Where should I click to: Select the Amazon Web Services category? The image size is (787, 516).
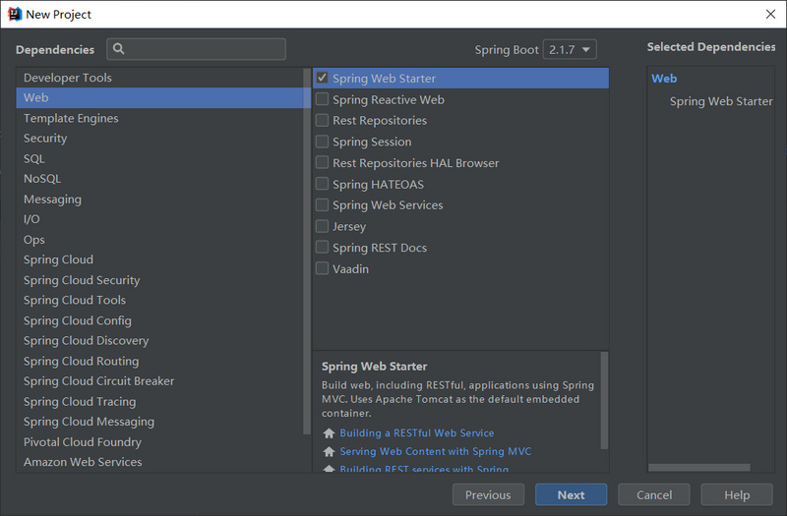click(x=160, y=462)
